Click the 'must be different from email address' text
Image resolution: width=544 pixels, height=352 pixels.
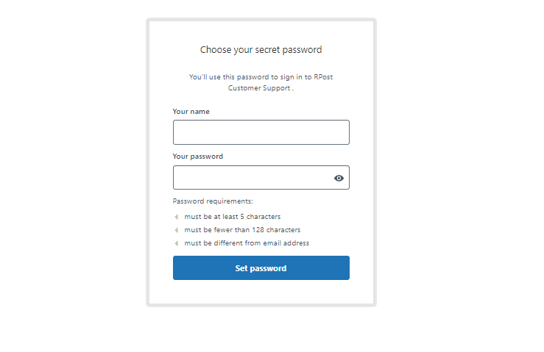pos(247,243)
